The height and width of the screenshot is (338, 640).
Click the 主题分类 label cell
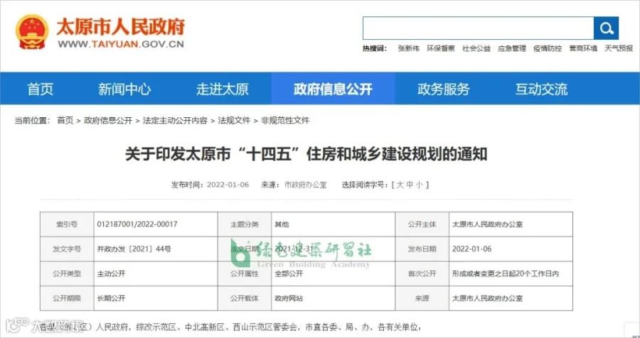[x=245, y=224]
